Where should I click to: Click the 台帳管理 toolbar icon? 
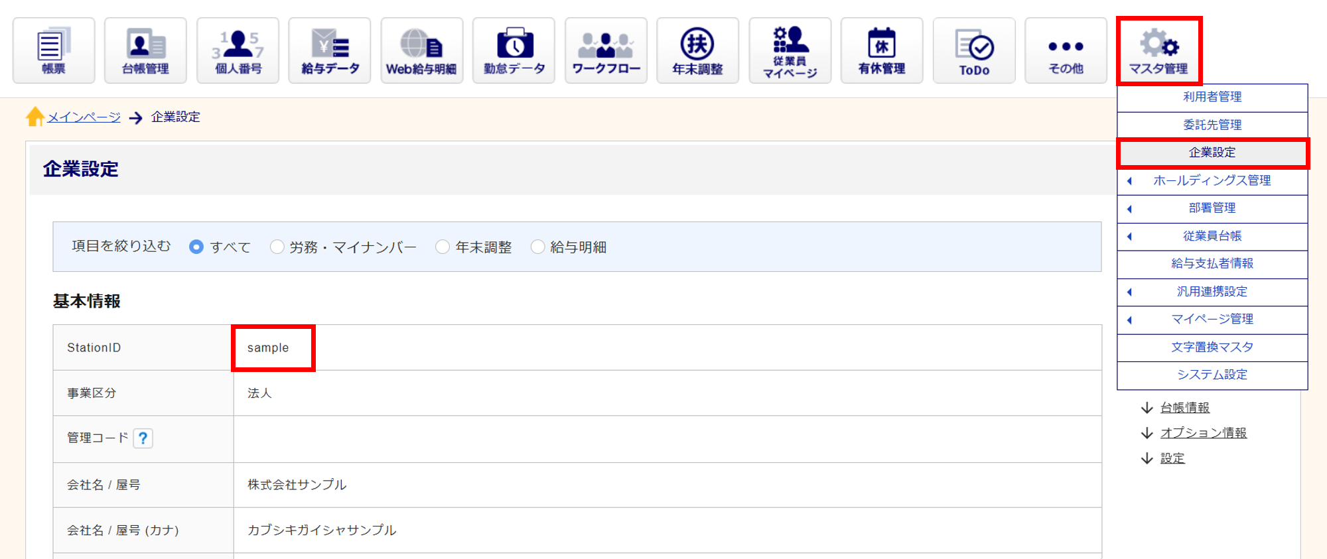(145, 50)
